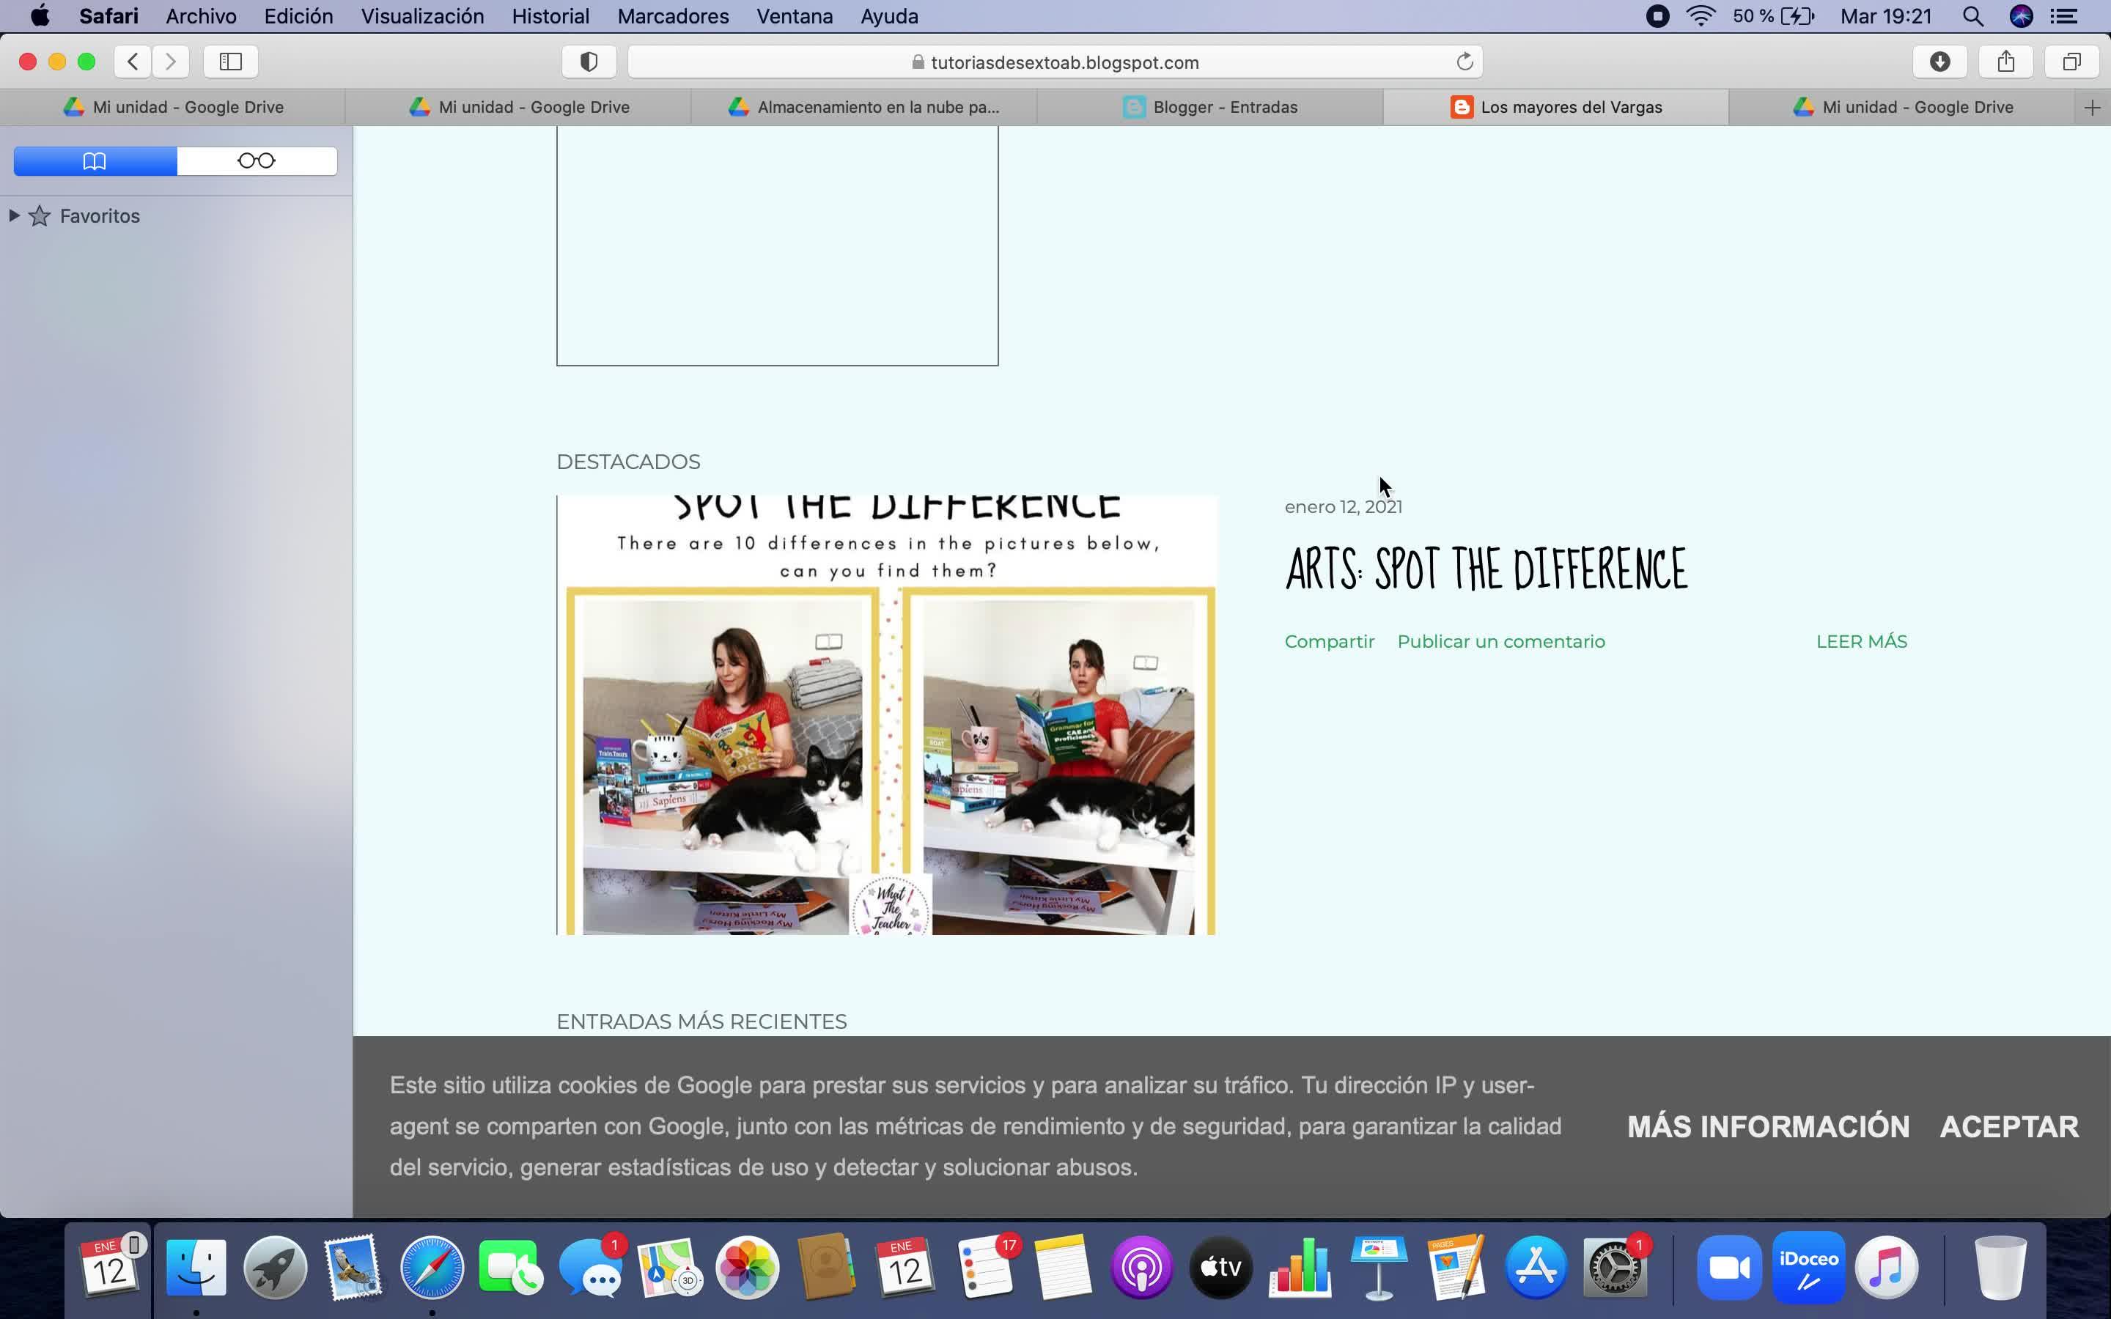Screen dimensions: 2111x1319
Task: Switch the sidebar to Reading List glasses
Action: (257, 161)
